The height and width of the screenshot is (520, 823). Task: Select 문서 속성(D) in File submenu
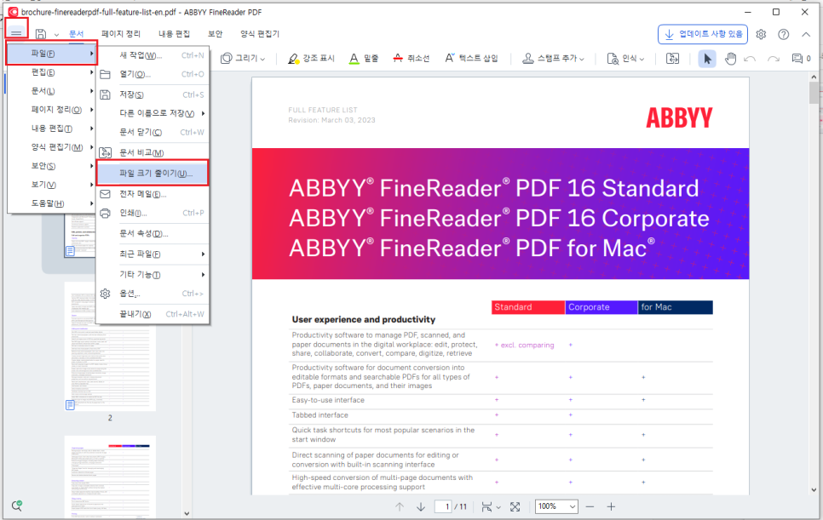coord(153,233)
